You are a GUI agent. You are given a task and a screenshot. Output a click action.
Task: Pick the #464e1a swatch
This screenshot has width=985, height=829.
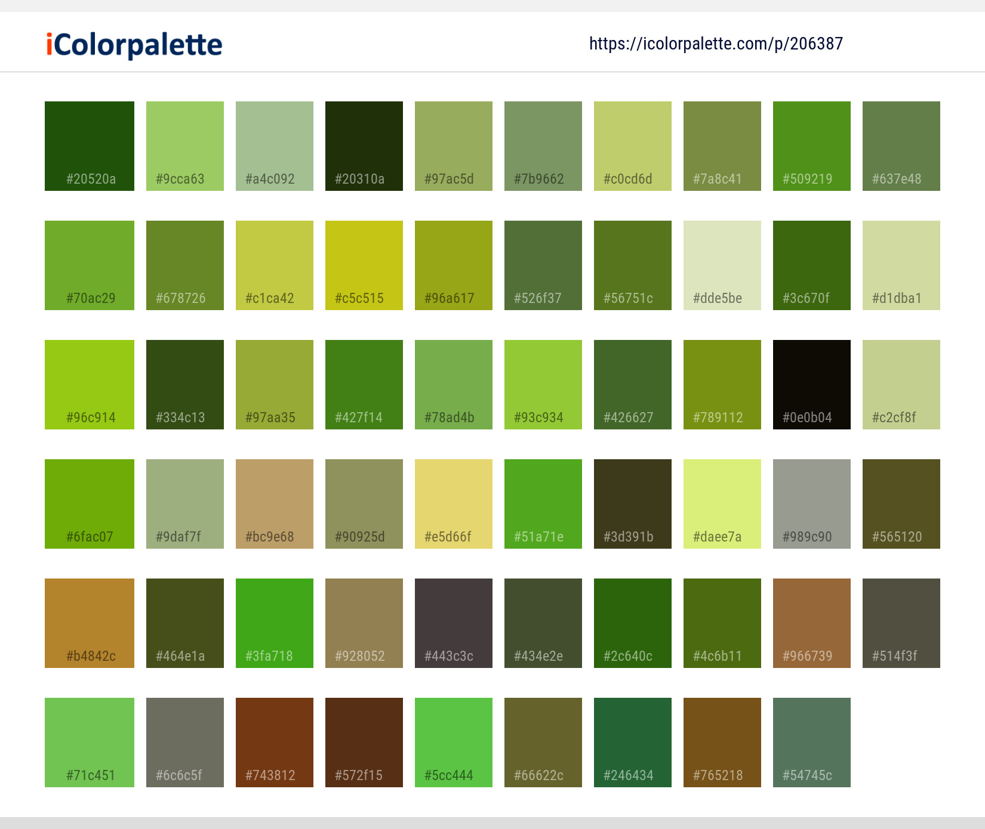click(x=185, y=623)
